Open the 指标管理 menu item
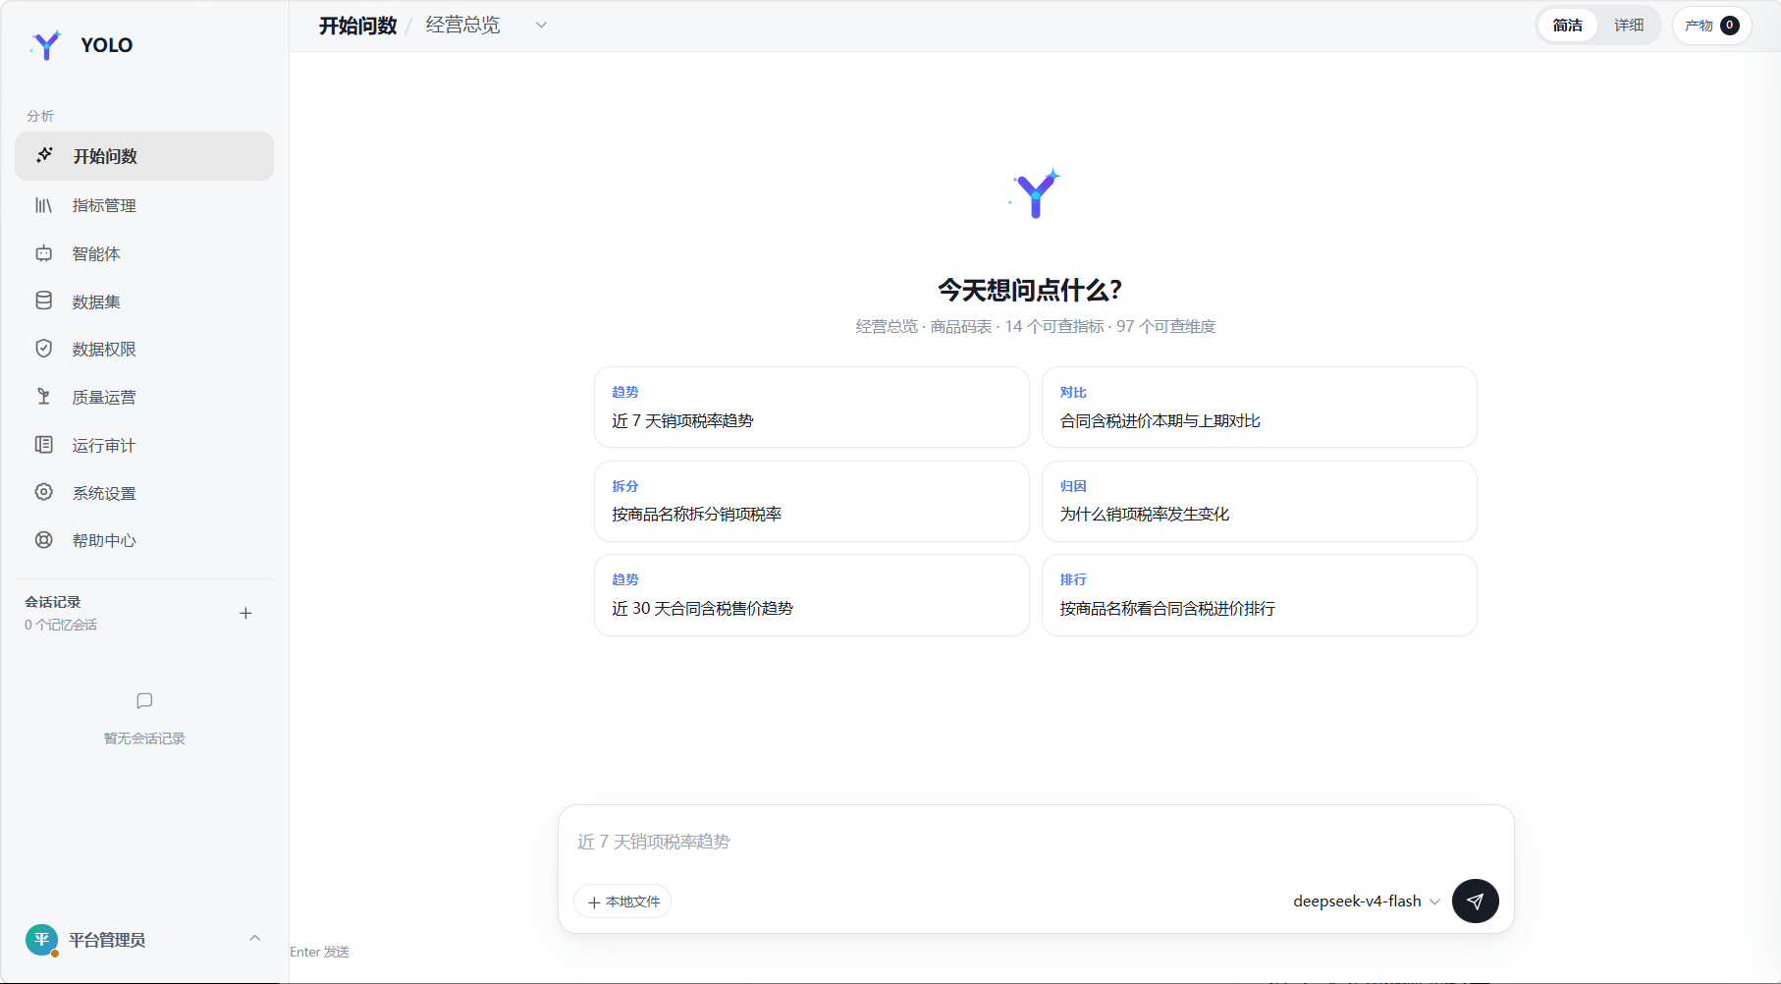The image size is (1781, 984). point(144,205)
